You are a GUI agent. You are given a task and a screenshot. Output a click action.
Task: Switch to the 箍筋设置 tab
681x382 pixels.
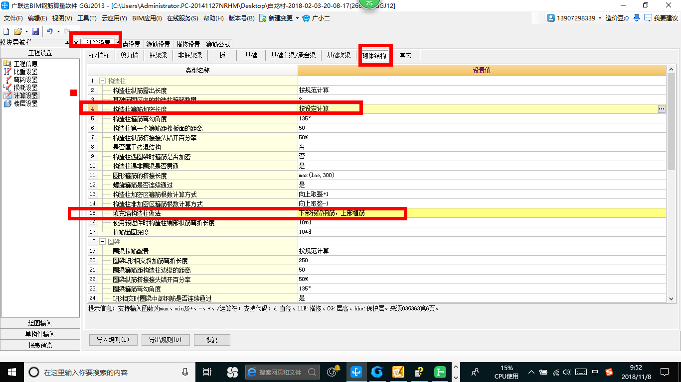click(x=158, y=44)
